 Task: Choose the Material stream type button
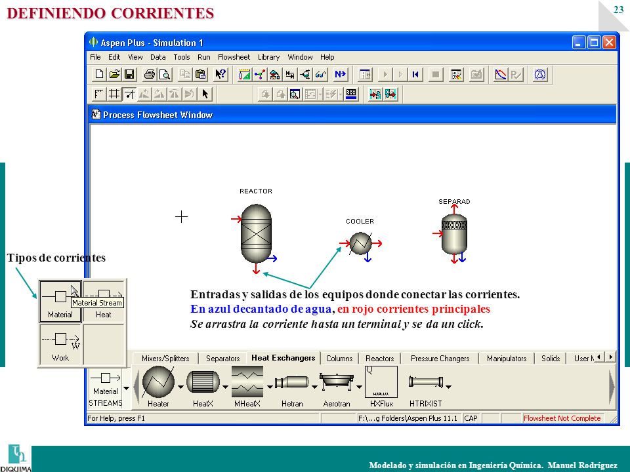tap(60, 302)
